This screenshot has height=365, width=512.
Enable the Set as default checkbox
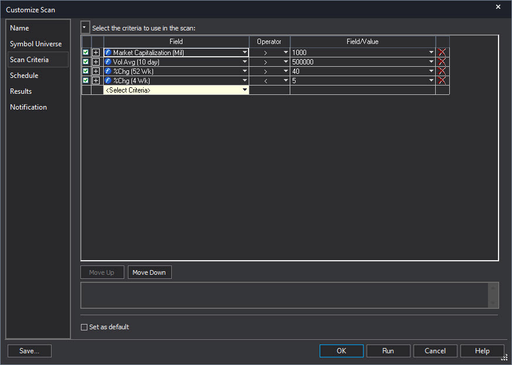click(84, 327)
